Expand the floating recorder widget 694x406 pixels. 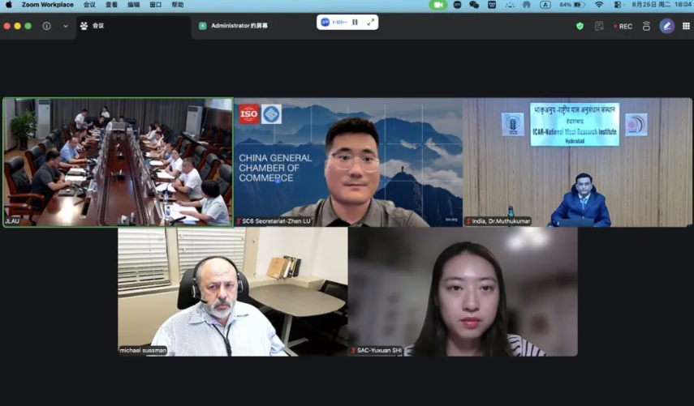371,22
